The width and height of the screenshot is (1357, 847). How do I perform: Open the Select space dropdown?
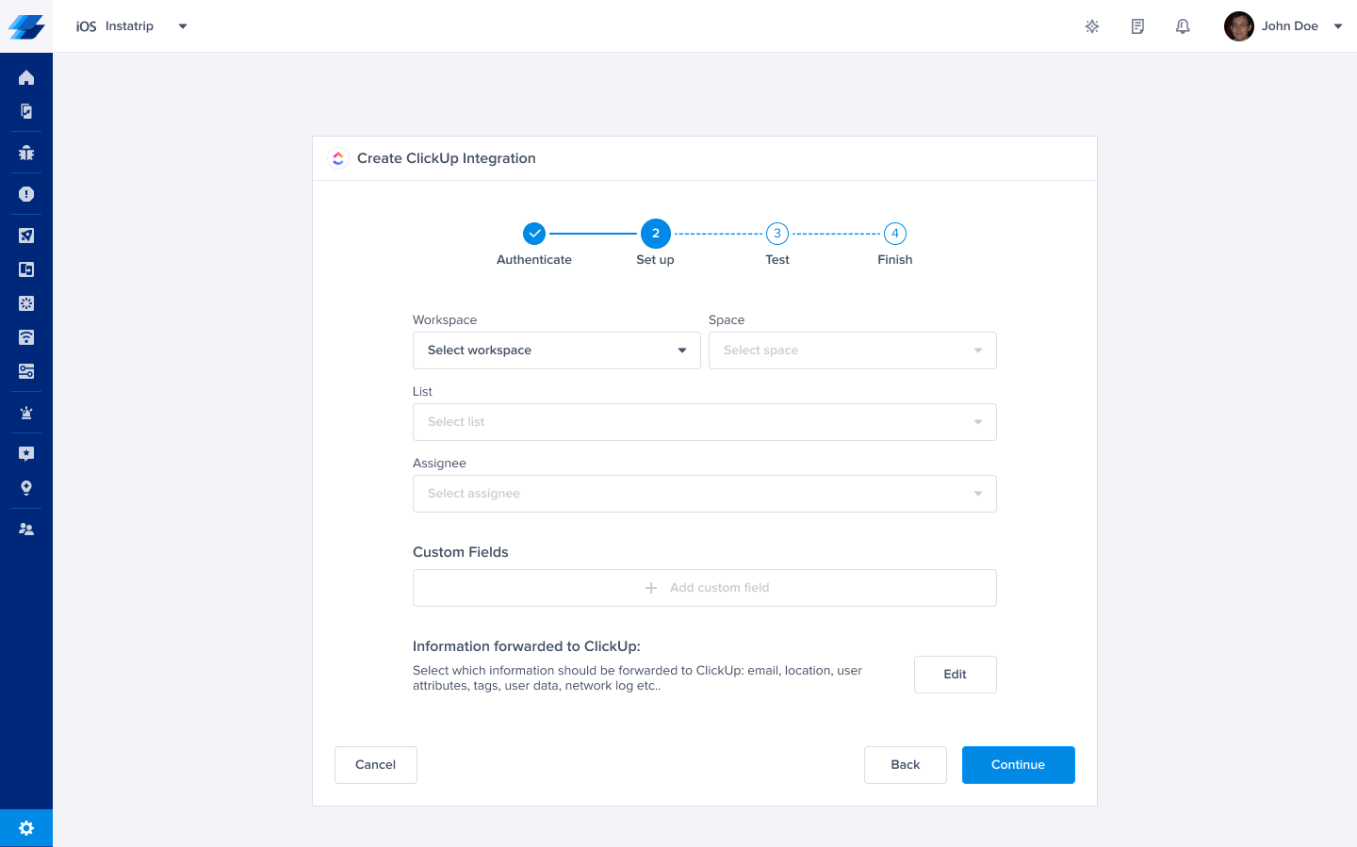[x=853, y=350]
